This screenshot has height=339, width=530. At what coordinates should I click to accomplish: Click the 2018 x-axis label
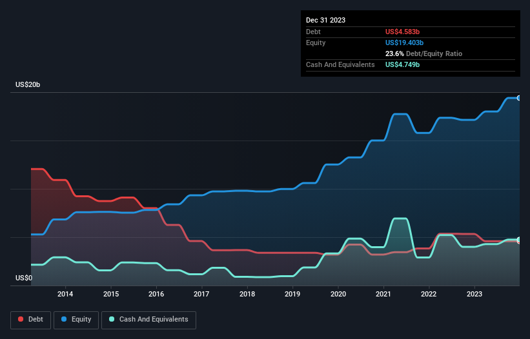(x=247, y=294)
